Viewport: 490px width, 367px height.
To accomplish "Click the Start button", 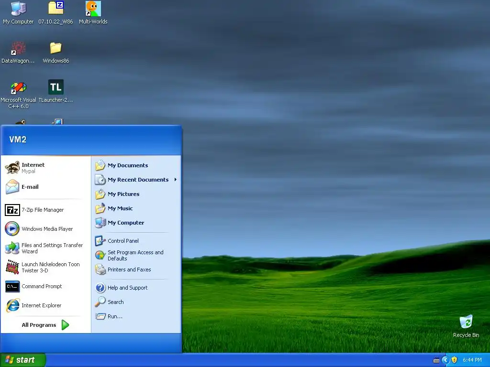I will coord(23,360).
